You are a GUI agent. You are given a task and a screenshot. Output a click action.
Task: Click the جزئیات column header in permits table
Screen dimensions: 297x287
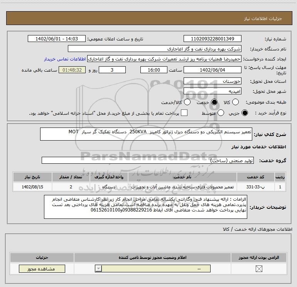(42, 257)
